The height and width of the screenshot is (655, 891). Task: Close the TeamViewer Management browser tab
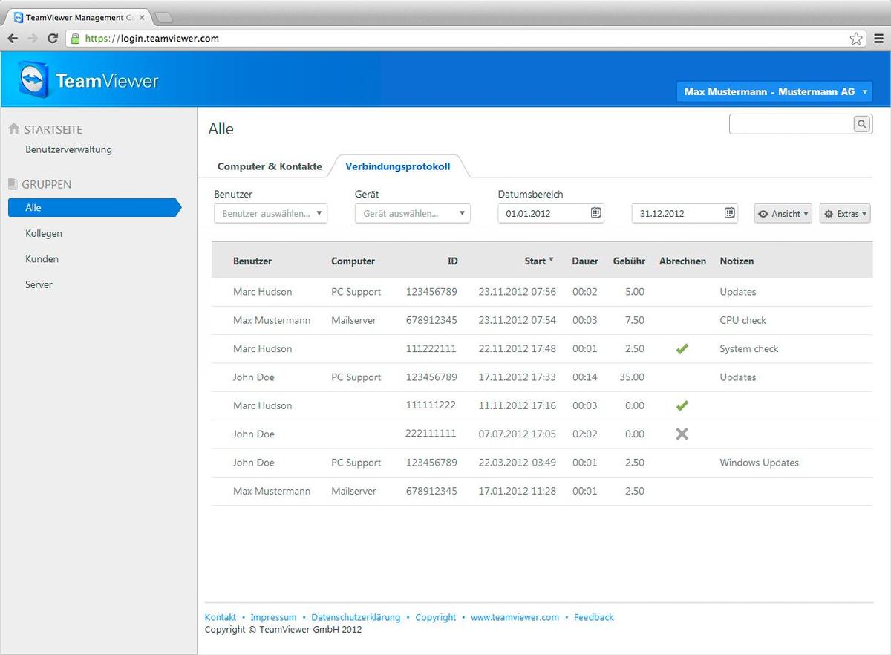[142, 17]
